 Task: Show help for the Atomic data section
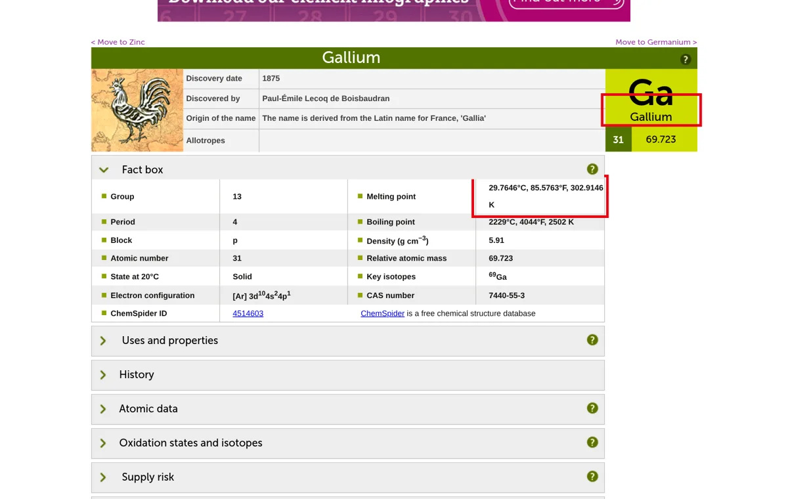point(592,408)
